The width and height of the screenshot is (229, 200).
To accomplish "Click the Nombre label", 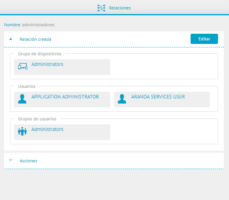I will coord(13,25).
